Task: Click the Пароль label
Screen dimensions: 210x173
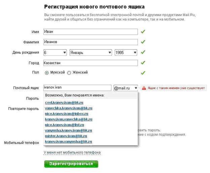Action: click(x=32, y=98)
